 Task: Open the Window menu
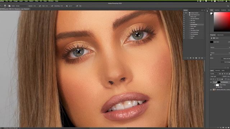[51, 1]
